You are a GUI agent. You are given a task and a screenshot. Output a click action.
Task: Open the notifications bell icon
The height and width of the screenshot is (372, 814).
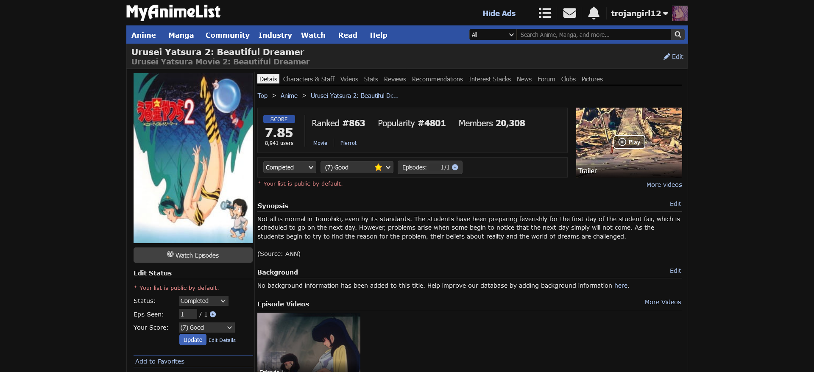[594, 13]
